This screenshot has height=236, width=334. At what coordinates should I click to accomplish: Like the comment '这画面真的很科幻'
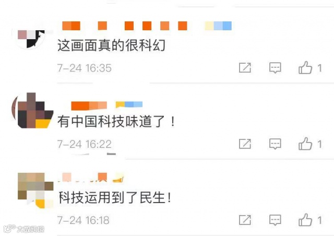(305, 67)
